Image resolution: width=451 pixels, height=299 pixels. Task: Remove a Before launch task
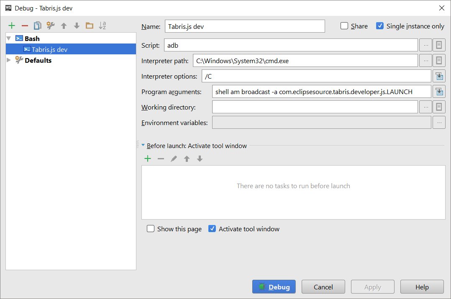[x=161, y=158]
